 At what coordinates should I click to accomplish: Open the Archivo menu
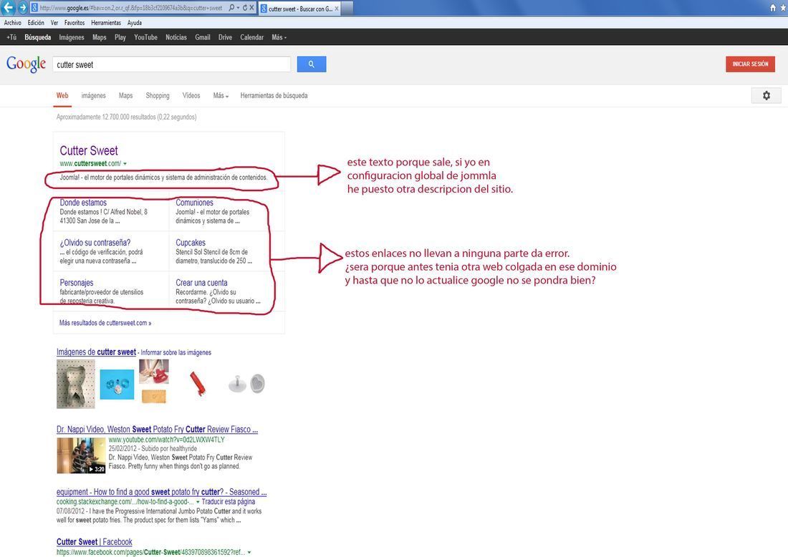tap(13, 23)
